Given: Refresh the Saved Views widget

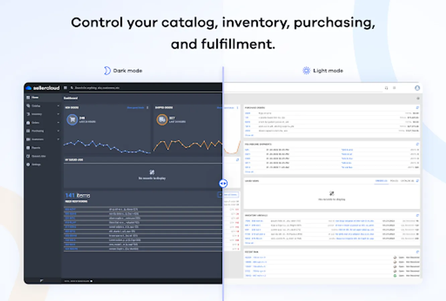Looking at the screenshot, I should tap(417, 181).
